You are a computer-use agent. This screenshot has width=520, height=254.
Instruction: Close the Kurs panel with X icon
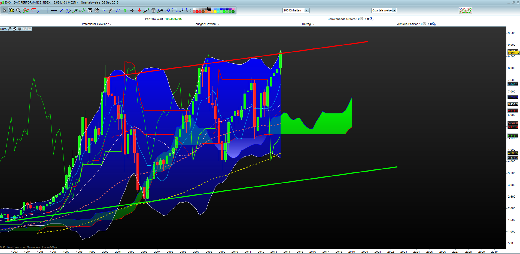(19, 29)
